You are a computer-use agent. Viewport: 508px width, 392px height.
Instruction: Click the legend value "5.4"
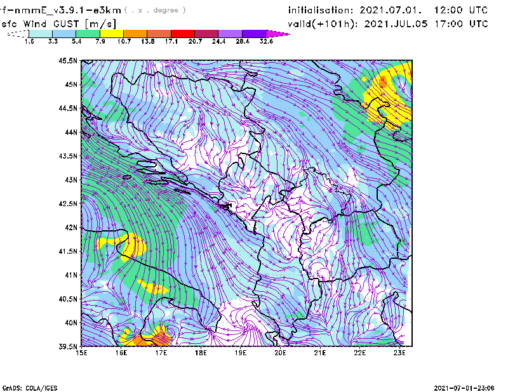pos(76,41)
